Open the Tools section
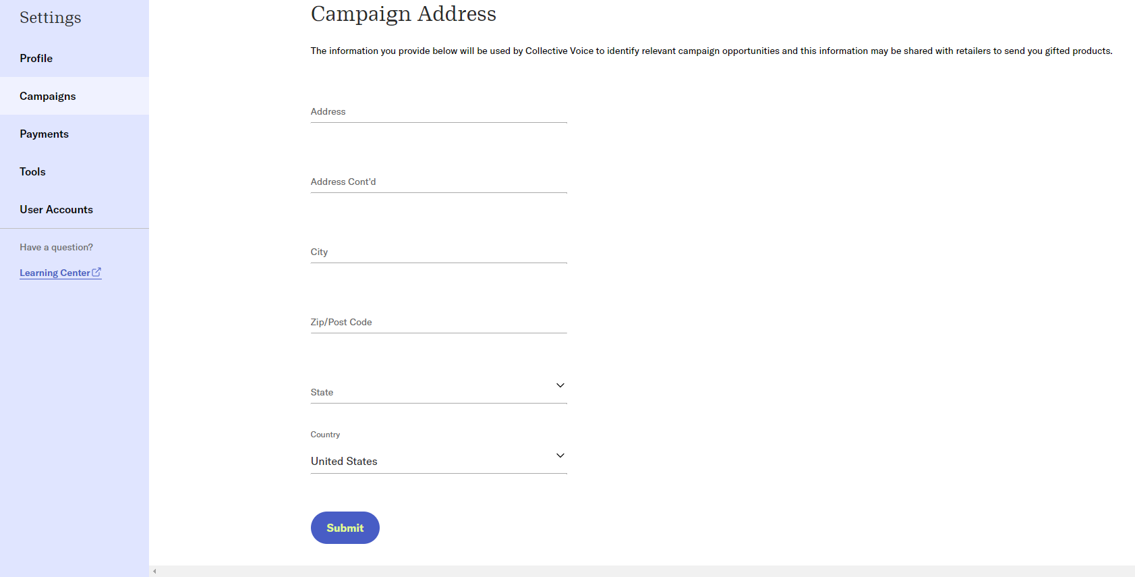 pos(74,171)
